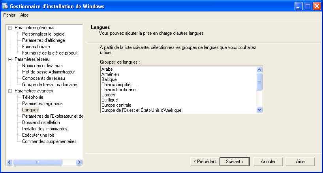Select Chinois traditionnel in the list

coord(178,90)
